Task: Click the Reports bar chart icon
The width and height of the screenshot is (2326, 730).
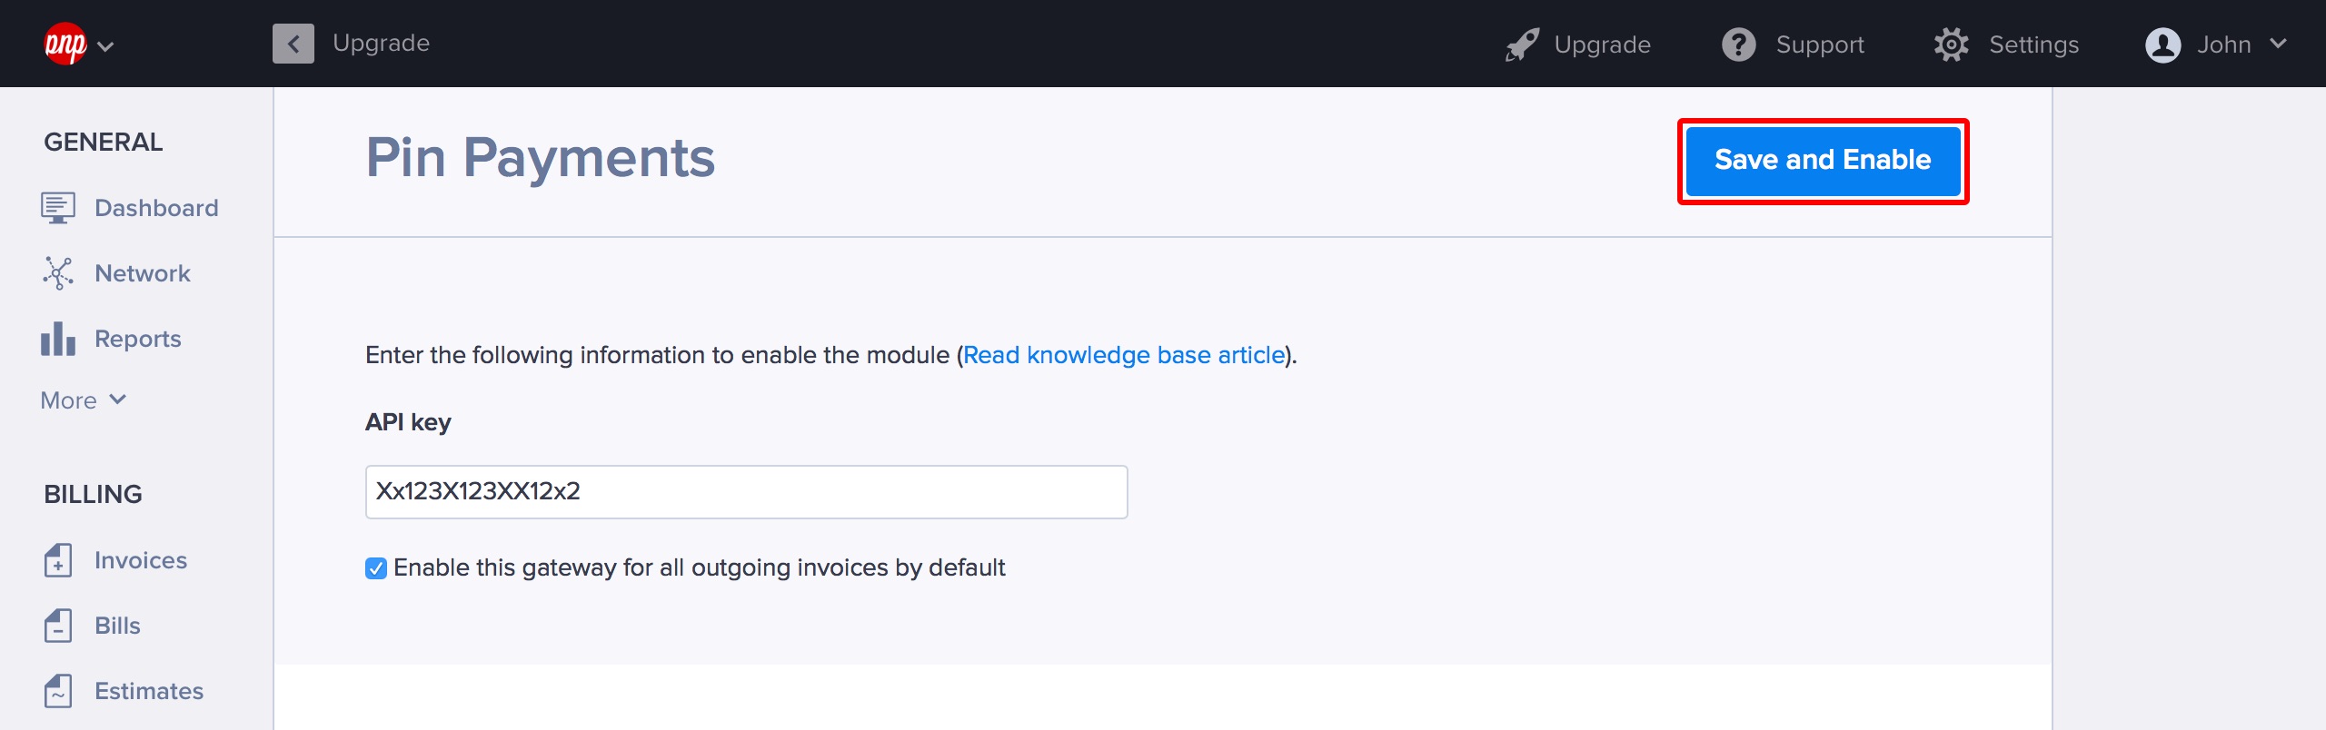Action: point(58,339)
